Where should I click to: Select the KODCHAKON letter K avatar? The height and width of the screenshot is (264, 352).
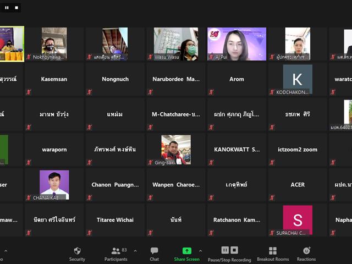[298, 79]
